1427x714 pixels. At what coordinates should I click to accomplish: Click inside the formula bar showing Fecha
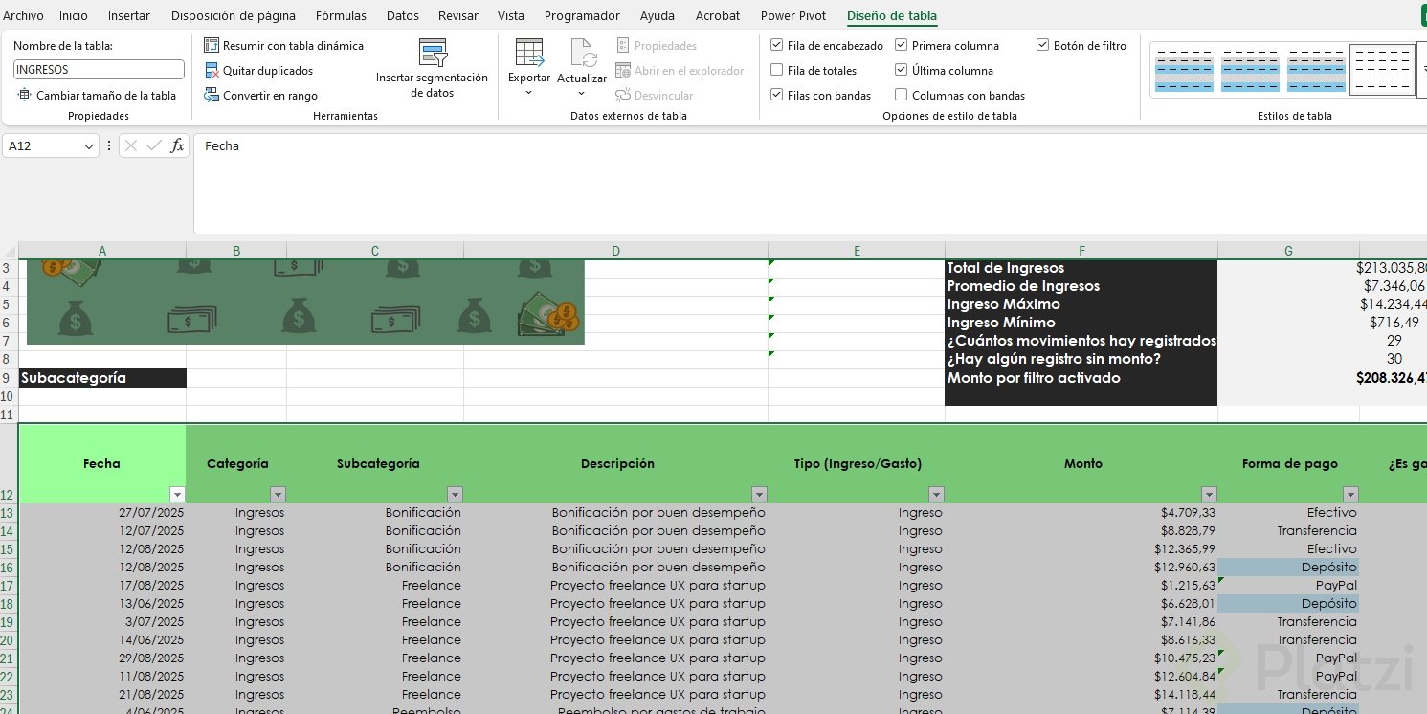[810, 182]
